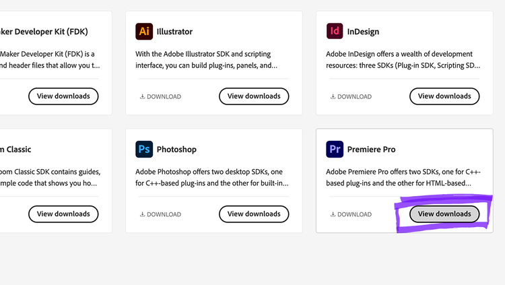This screenshot has width=505, height=285.
Task: Open View downloads for the Developer Kit (FDK)
Action: coord(63,96)
